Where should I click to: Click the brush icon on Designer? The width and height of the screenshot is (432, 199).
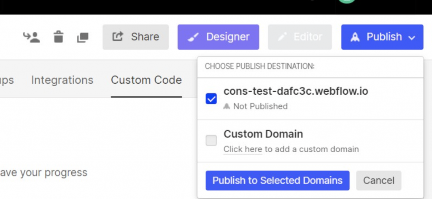193,37
